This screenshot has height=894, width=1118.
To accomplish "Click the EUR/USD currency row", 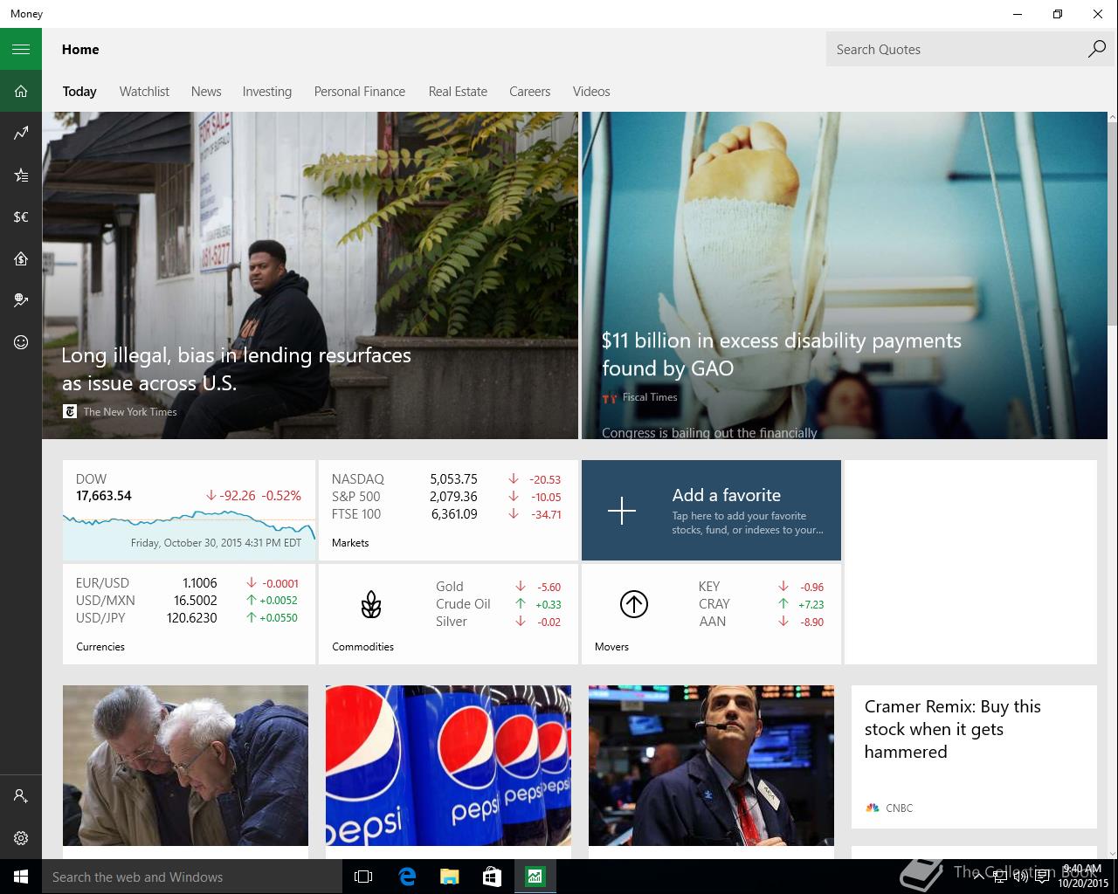I will [187, 583].
